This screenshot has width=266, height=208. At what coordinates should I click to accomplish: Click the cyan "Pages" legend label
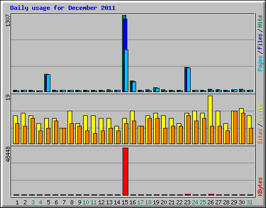pos(260,63)
